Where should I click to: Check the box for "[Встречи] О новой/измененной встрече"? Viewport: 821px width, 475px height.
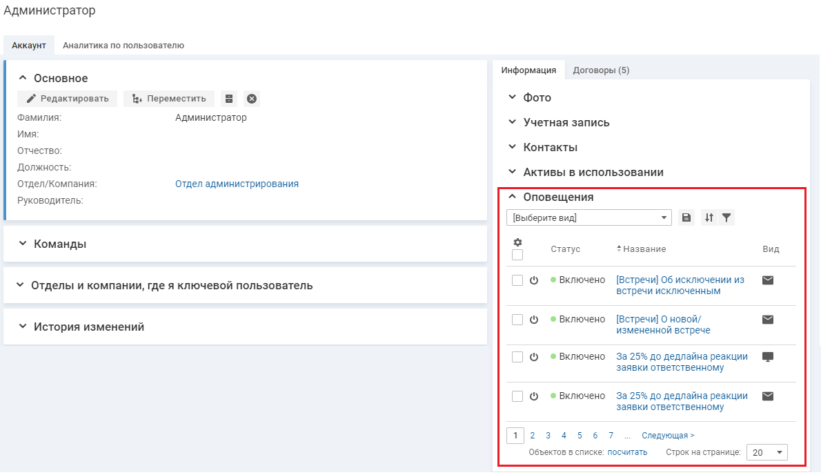click(x=517, y=320)
